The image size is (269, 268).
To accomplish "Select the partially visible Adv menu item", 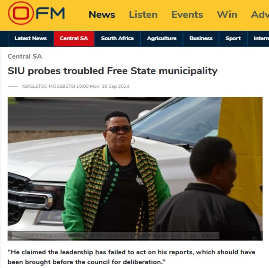I will pyautogui.click(x=260, y=15).
